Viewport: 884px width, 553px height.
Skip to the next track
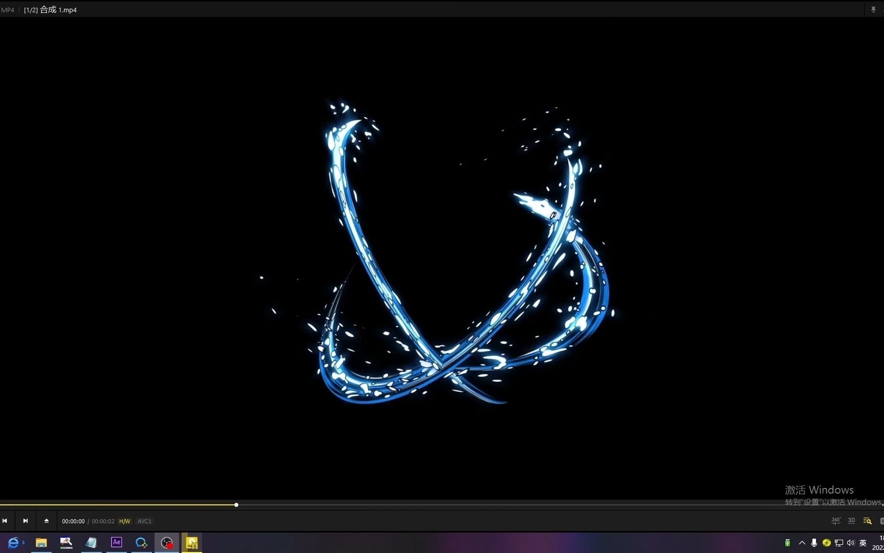25,521
